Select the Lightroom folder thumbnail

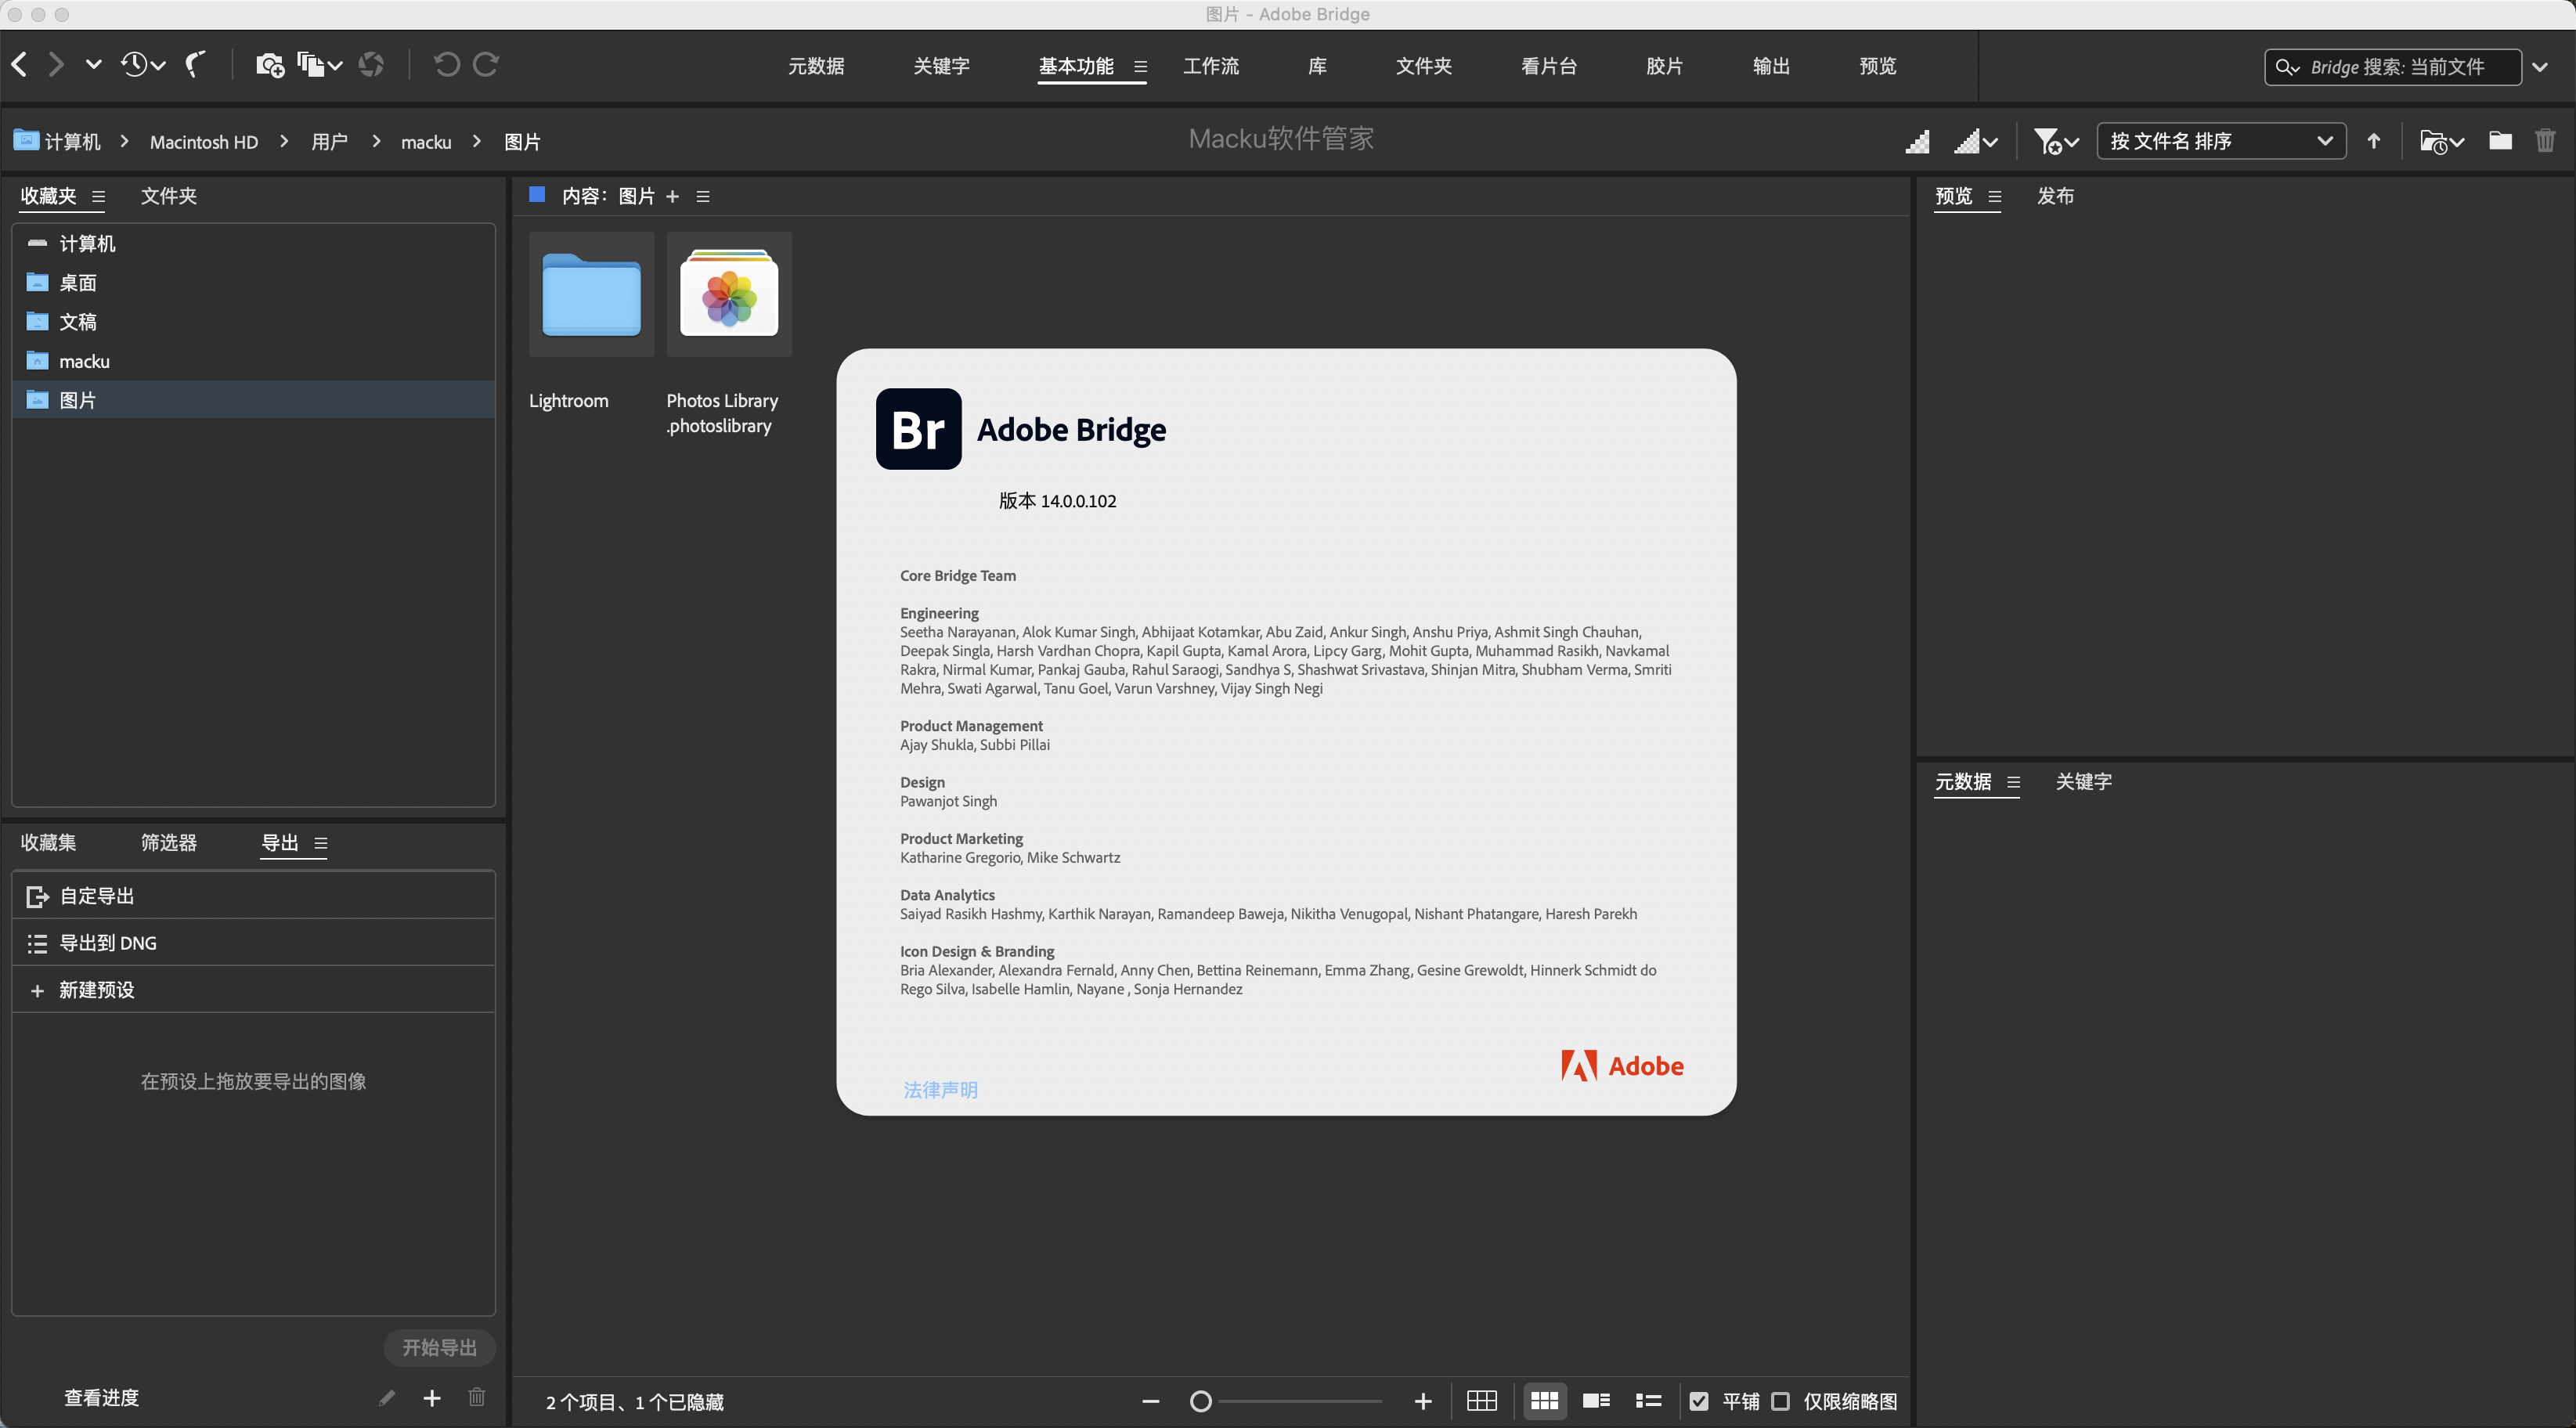[591, 294]
